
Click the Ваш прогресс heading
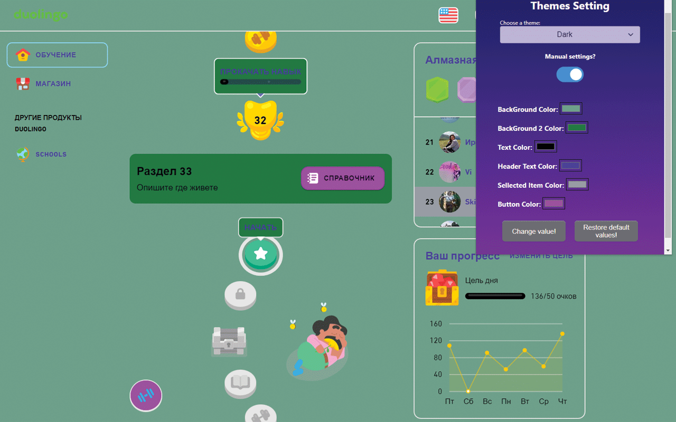coord(463,256)
